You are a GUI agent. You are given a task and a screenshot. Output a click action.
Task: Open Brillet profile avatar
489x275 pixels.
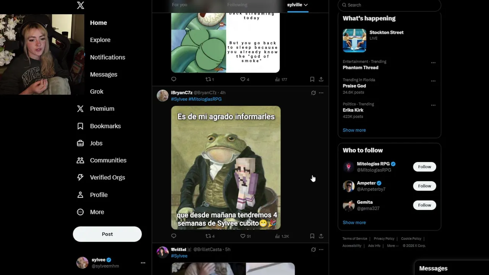pyautogui.click(x=163, y=252)
